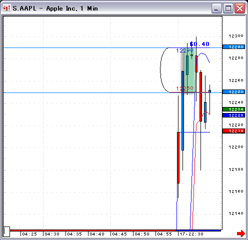Click the 12300 price axis label
Screen dimensions: 248x240
click(x=236, y=36)
